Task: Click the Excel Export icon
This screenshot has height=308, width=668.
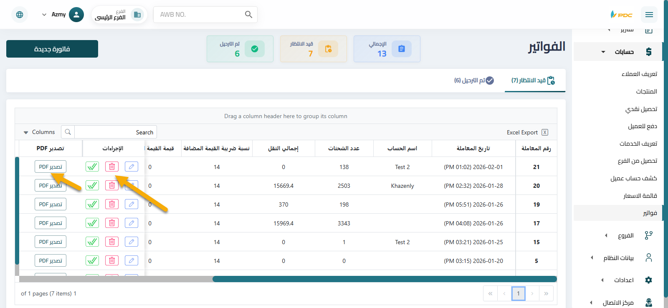Action: (x=545, y=132)
